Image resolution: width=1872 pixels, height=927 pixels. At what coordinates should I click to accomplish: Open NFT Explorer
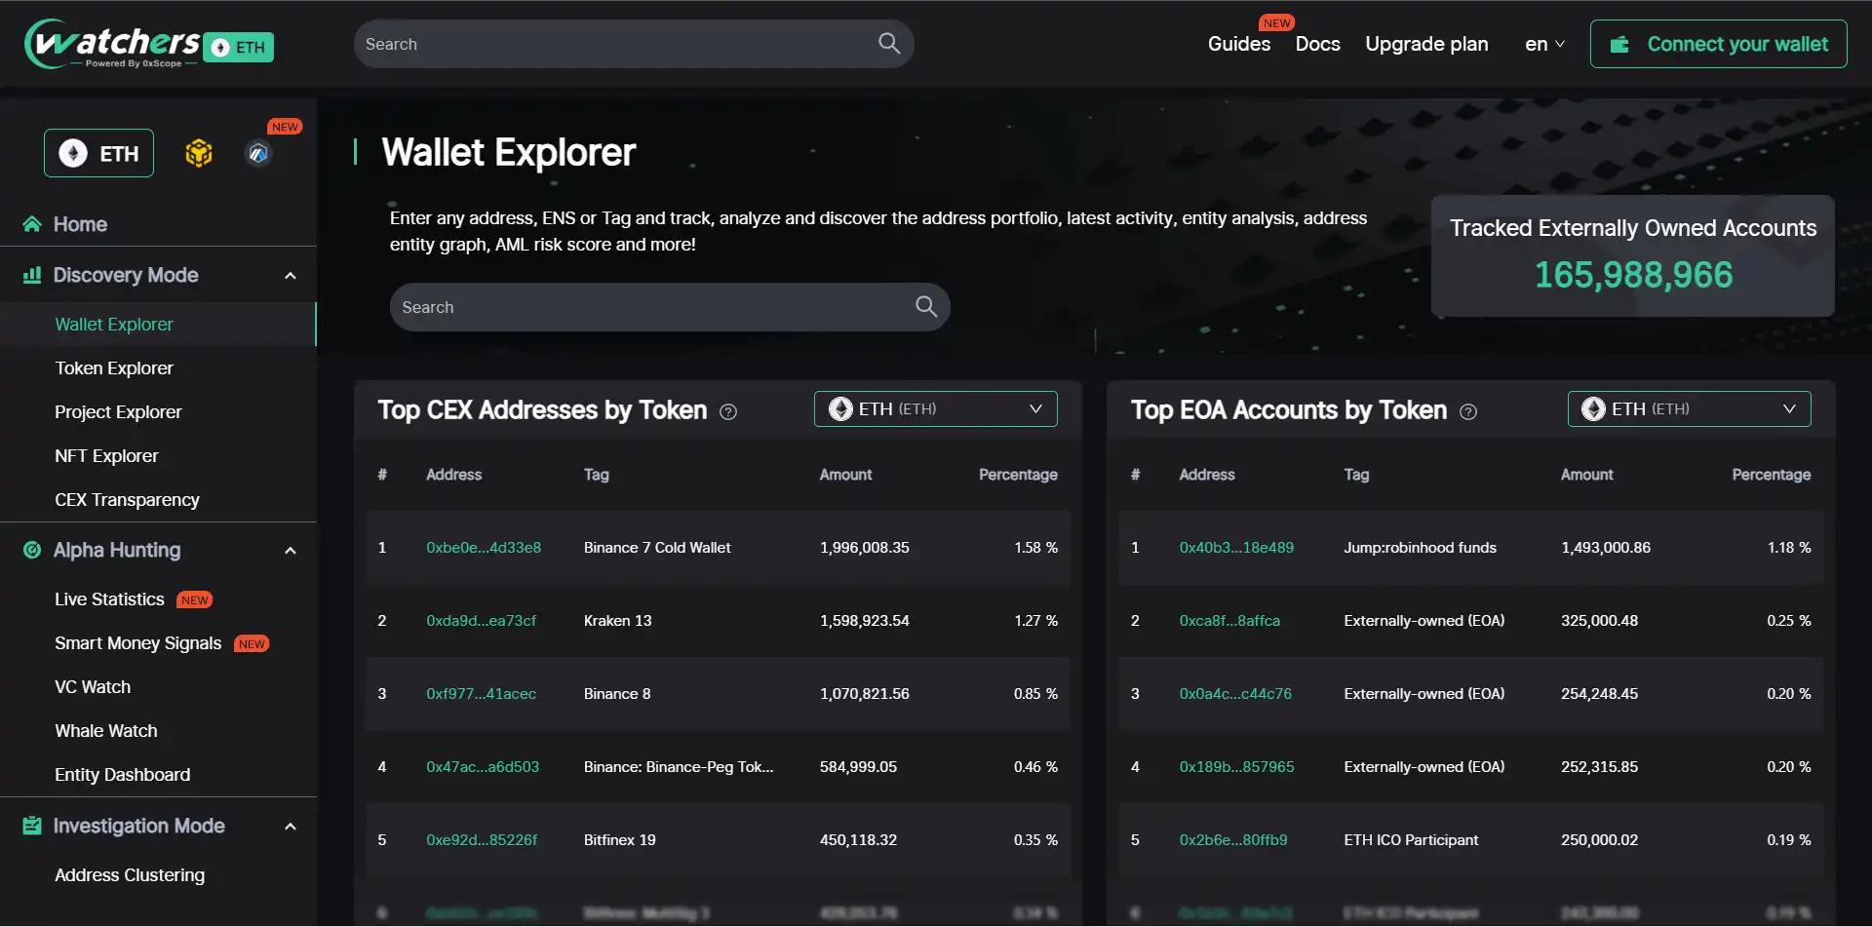106,456
